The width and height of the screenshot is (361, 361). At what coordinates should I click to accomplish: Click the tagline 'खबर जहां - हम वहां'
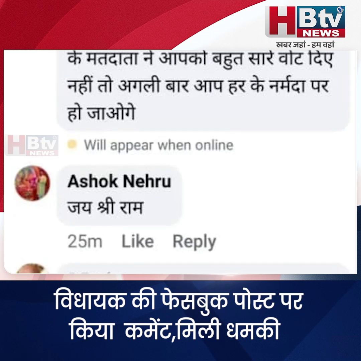click(x=305, y=44)
